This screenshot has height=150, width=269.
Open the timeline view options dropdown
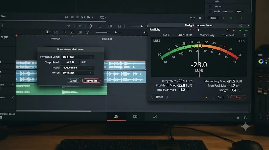tap(48, 32)
